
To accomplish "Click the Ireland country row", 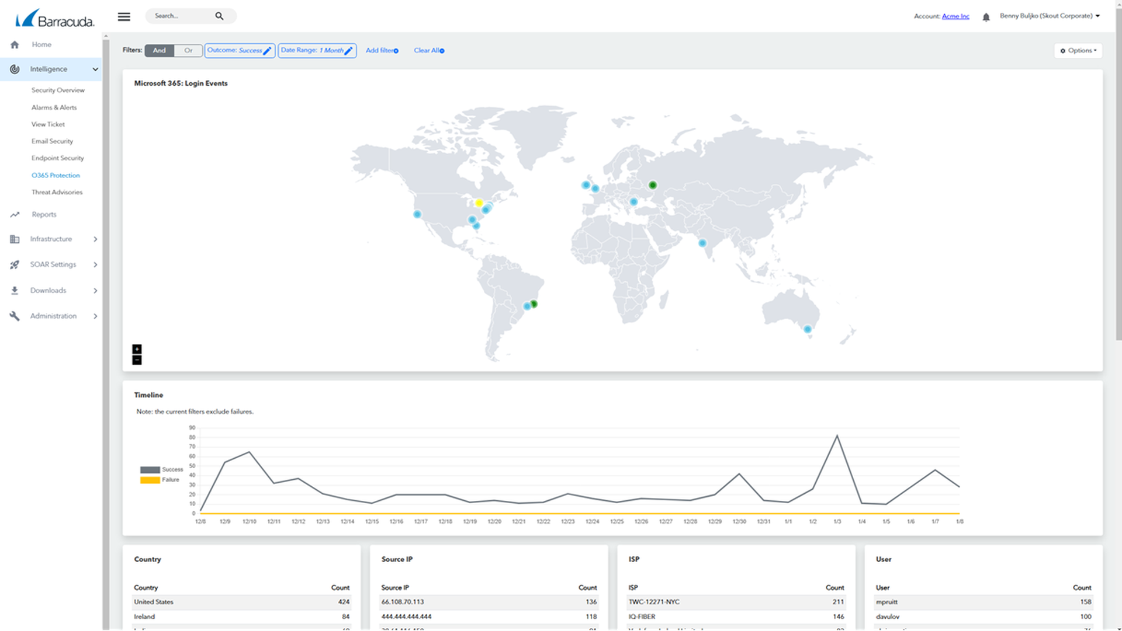I will coord(241,616).
